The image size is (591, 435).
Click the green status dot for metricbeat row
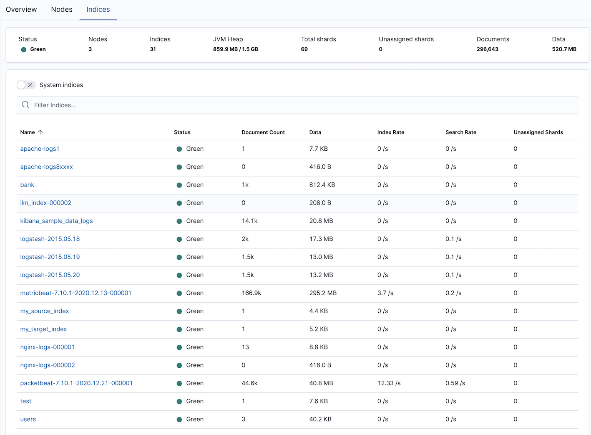[179, 293]
